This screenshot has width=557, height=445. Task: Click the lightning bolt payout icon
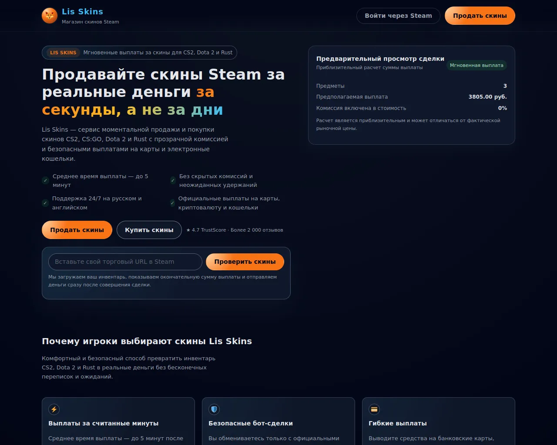[x=54, y=409]
